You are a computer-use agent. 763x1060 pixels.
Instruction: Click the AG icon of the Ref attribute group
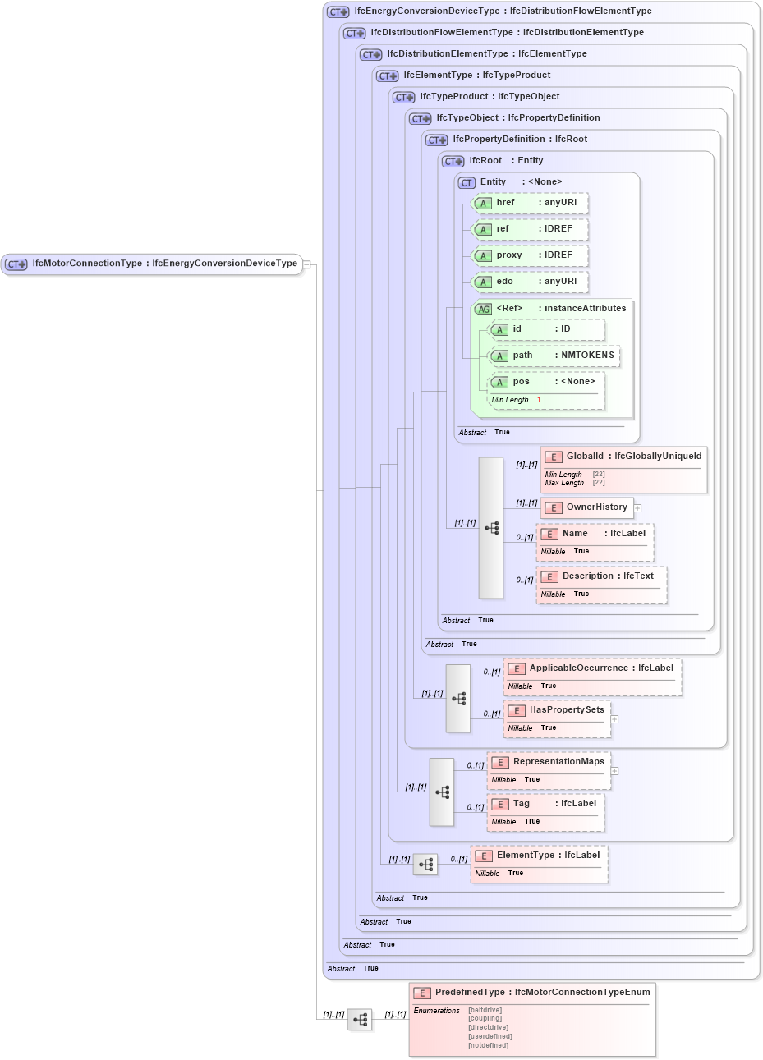(x=482, y=308)
